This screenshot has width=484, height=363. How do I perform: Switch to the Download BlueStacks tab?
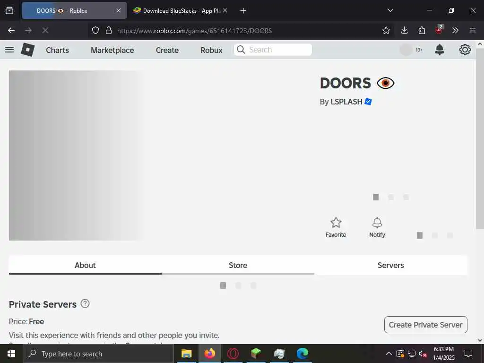click(180, 10)
